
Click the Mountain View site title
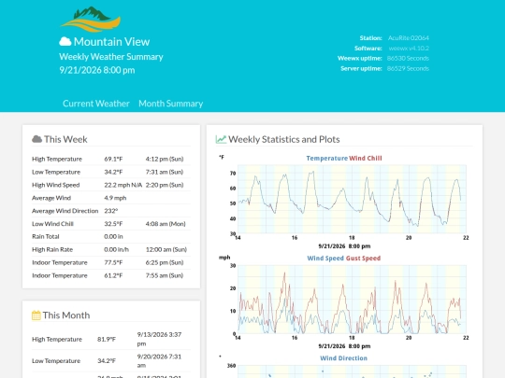pyautogui.click(x=111, y=41)
